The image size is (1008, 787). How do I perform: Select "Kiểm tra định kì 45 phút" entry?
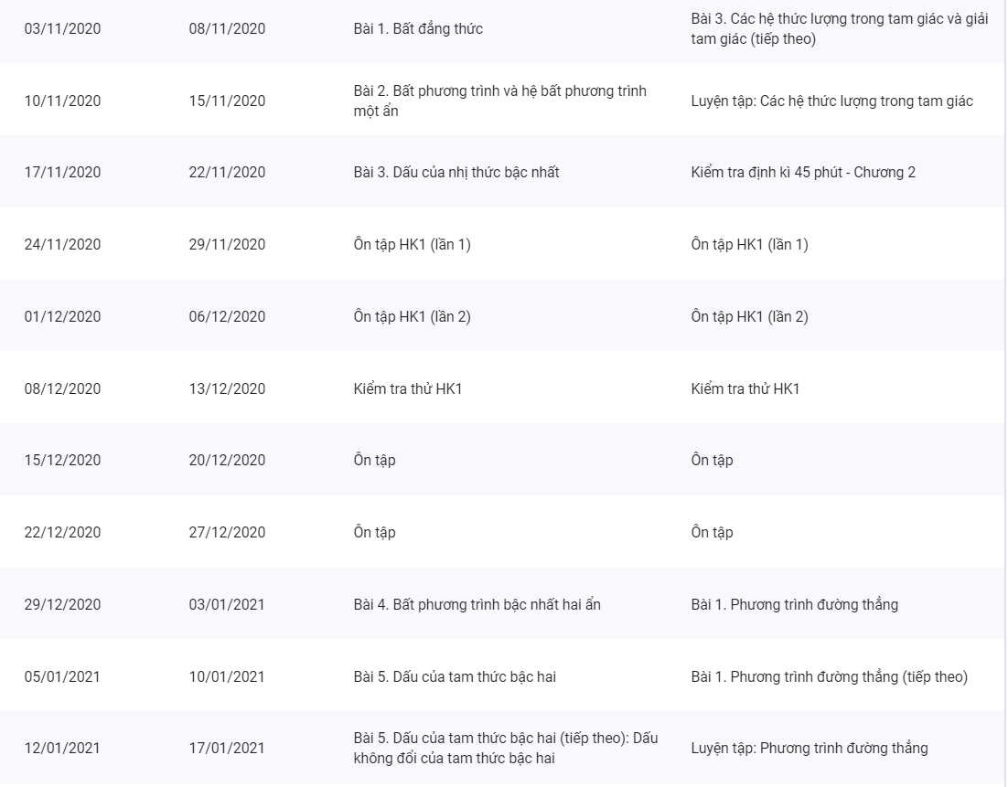(x=803, y=172)
